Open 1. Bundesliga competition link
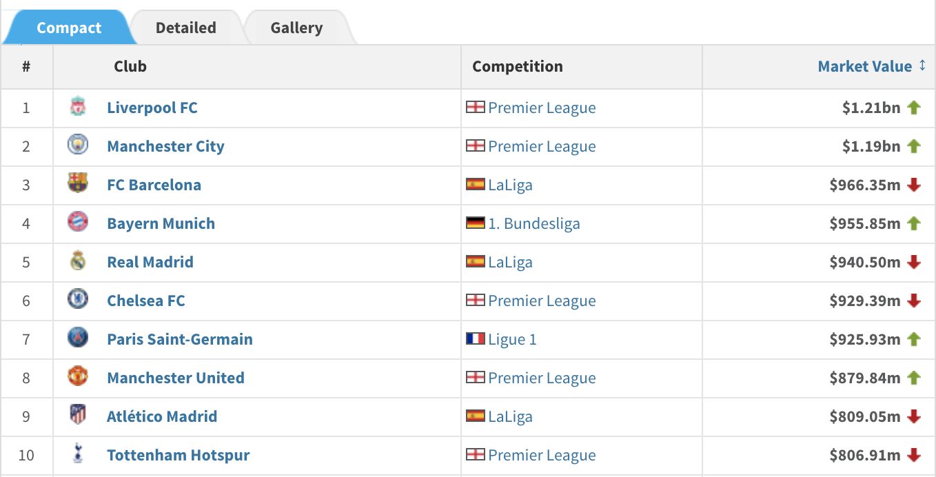 click(x=534, y=223)
